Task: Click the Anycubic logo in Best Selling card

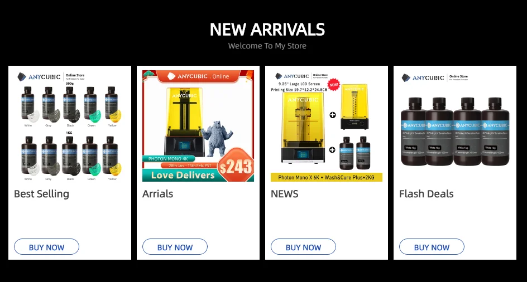Action: [39, 77]
